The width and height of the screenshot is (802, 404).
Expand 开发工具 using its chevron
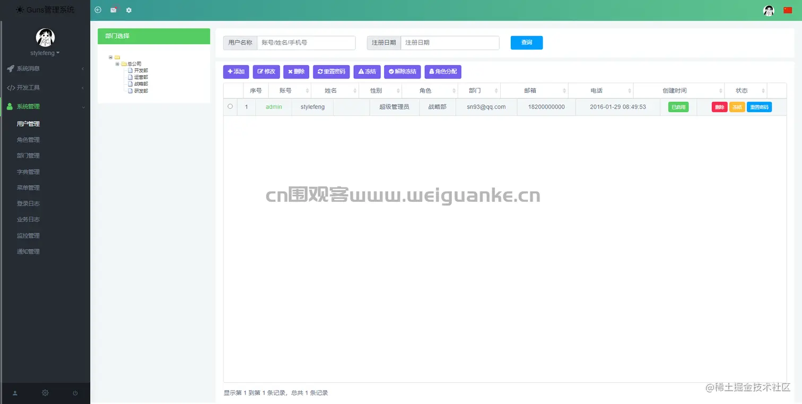tap(83, 88)
